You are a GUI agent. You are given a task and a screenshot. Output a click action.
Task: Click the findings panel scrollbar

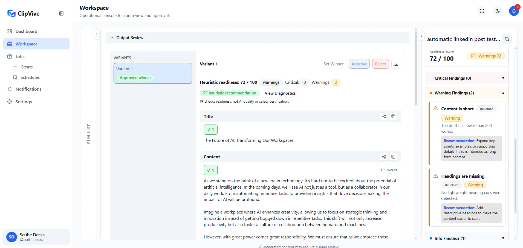tap(515, 175)
